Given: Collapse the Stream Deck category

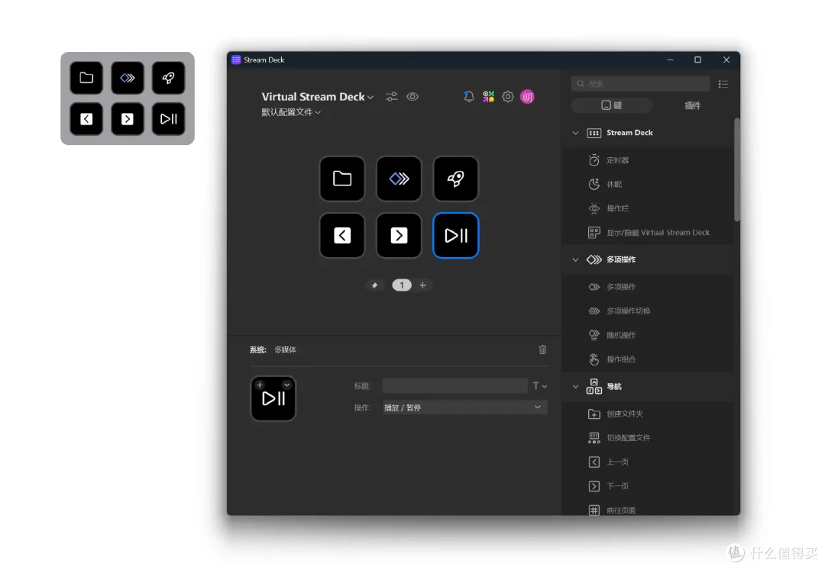Looking at the screenshot, I should pos(576,133).
